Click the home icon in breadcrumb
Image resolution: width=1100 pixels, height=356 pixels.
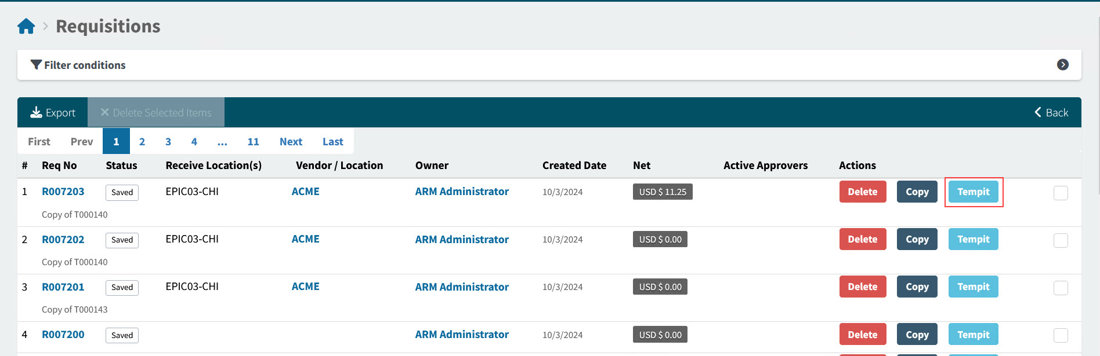26,27
